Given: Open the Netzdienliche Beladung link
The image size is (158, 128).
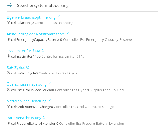Looking at the screenshot, I should click(x=27, y=101).
